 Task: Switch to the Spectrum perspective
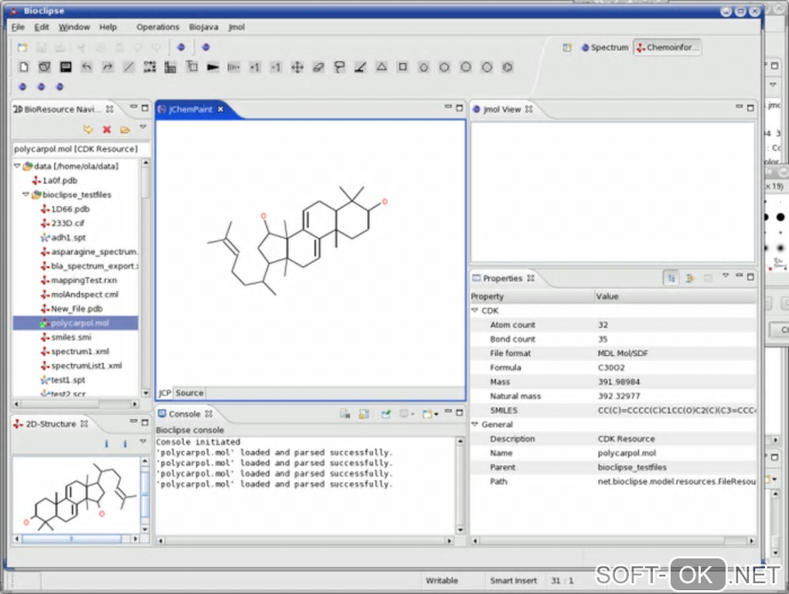(605, 47)
